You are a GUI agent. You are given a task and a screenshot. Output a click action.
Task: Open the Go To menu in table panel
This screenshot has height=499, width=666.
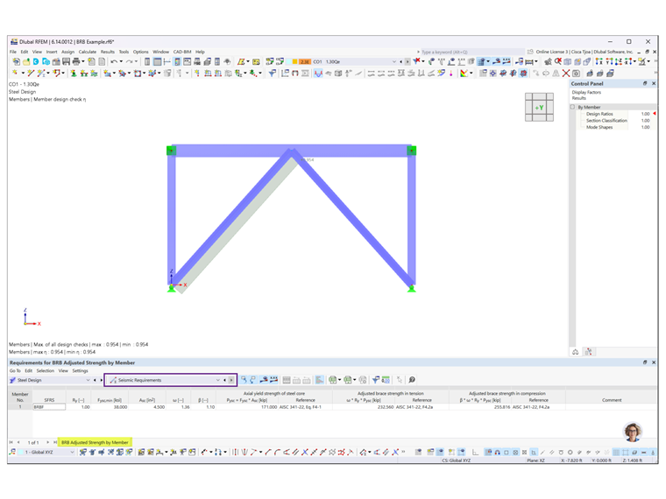coord(15,371)
